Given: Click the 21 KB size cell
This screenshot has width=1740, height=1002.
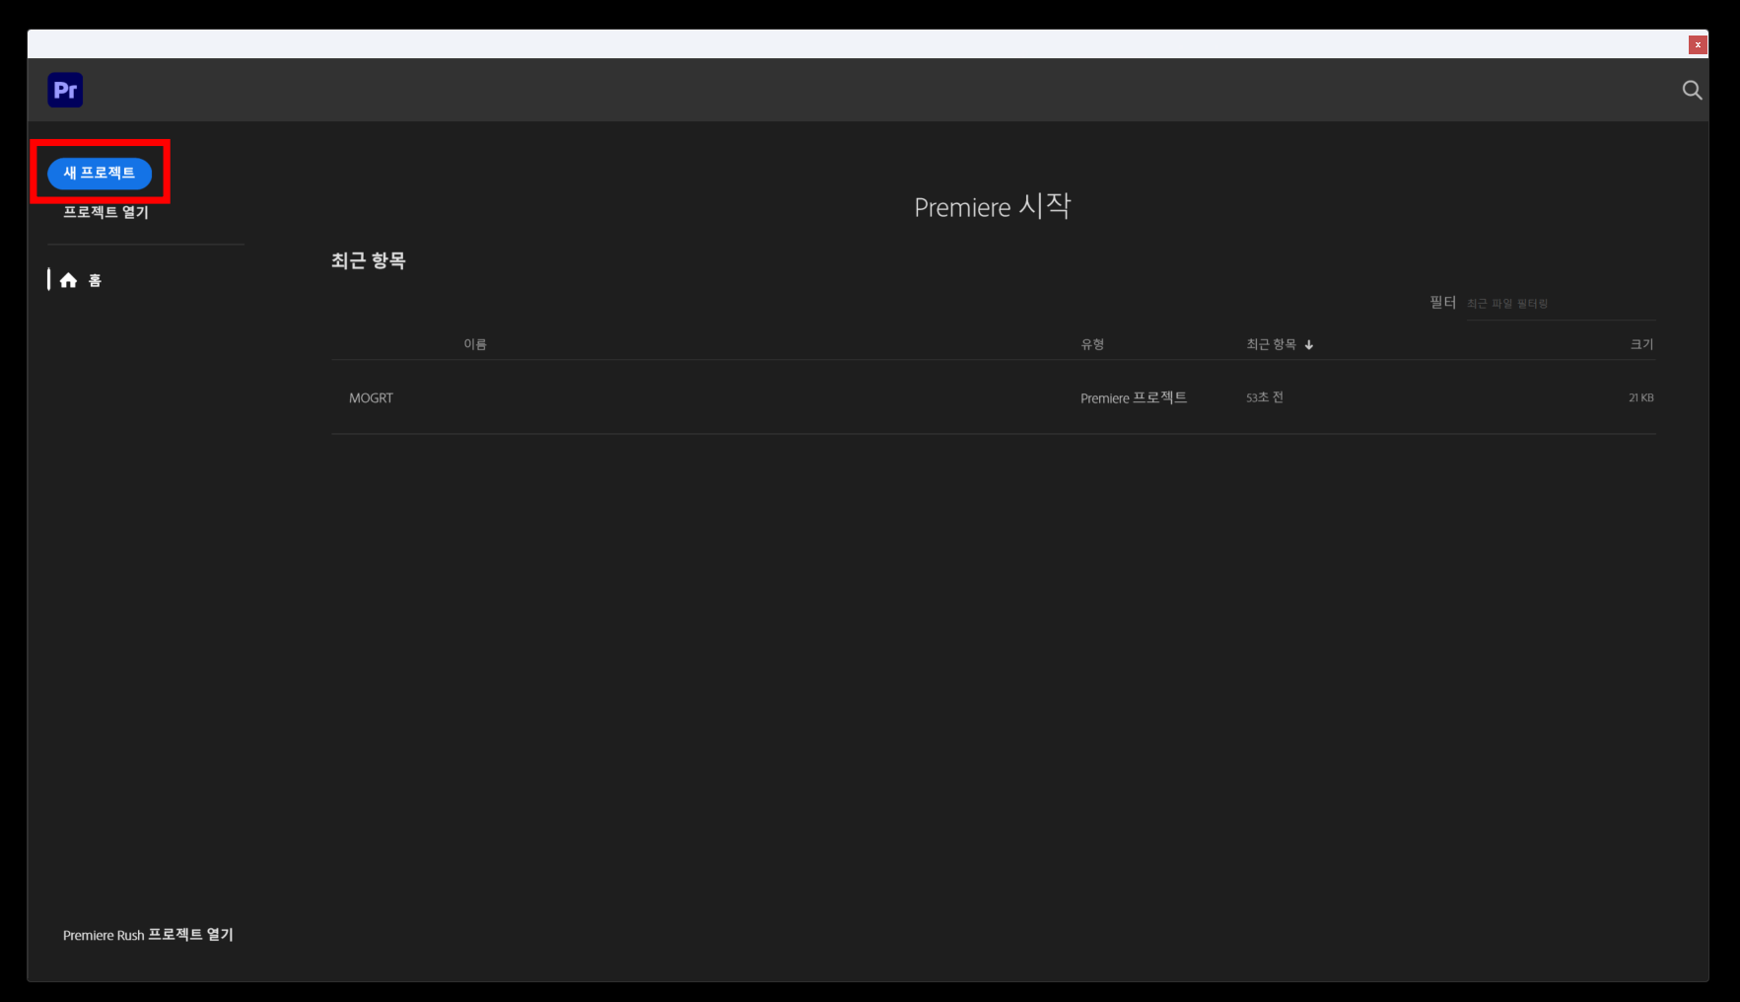Looking at the screenshot, I should coord(1640,397).
